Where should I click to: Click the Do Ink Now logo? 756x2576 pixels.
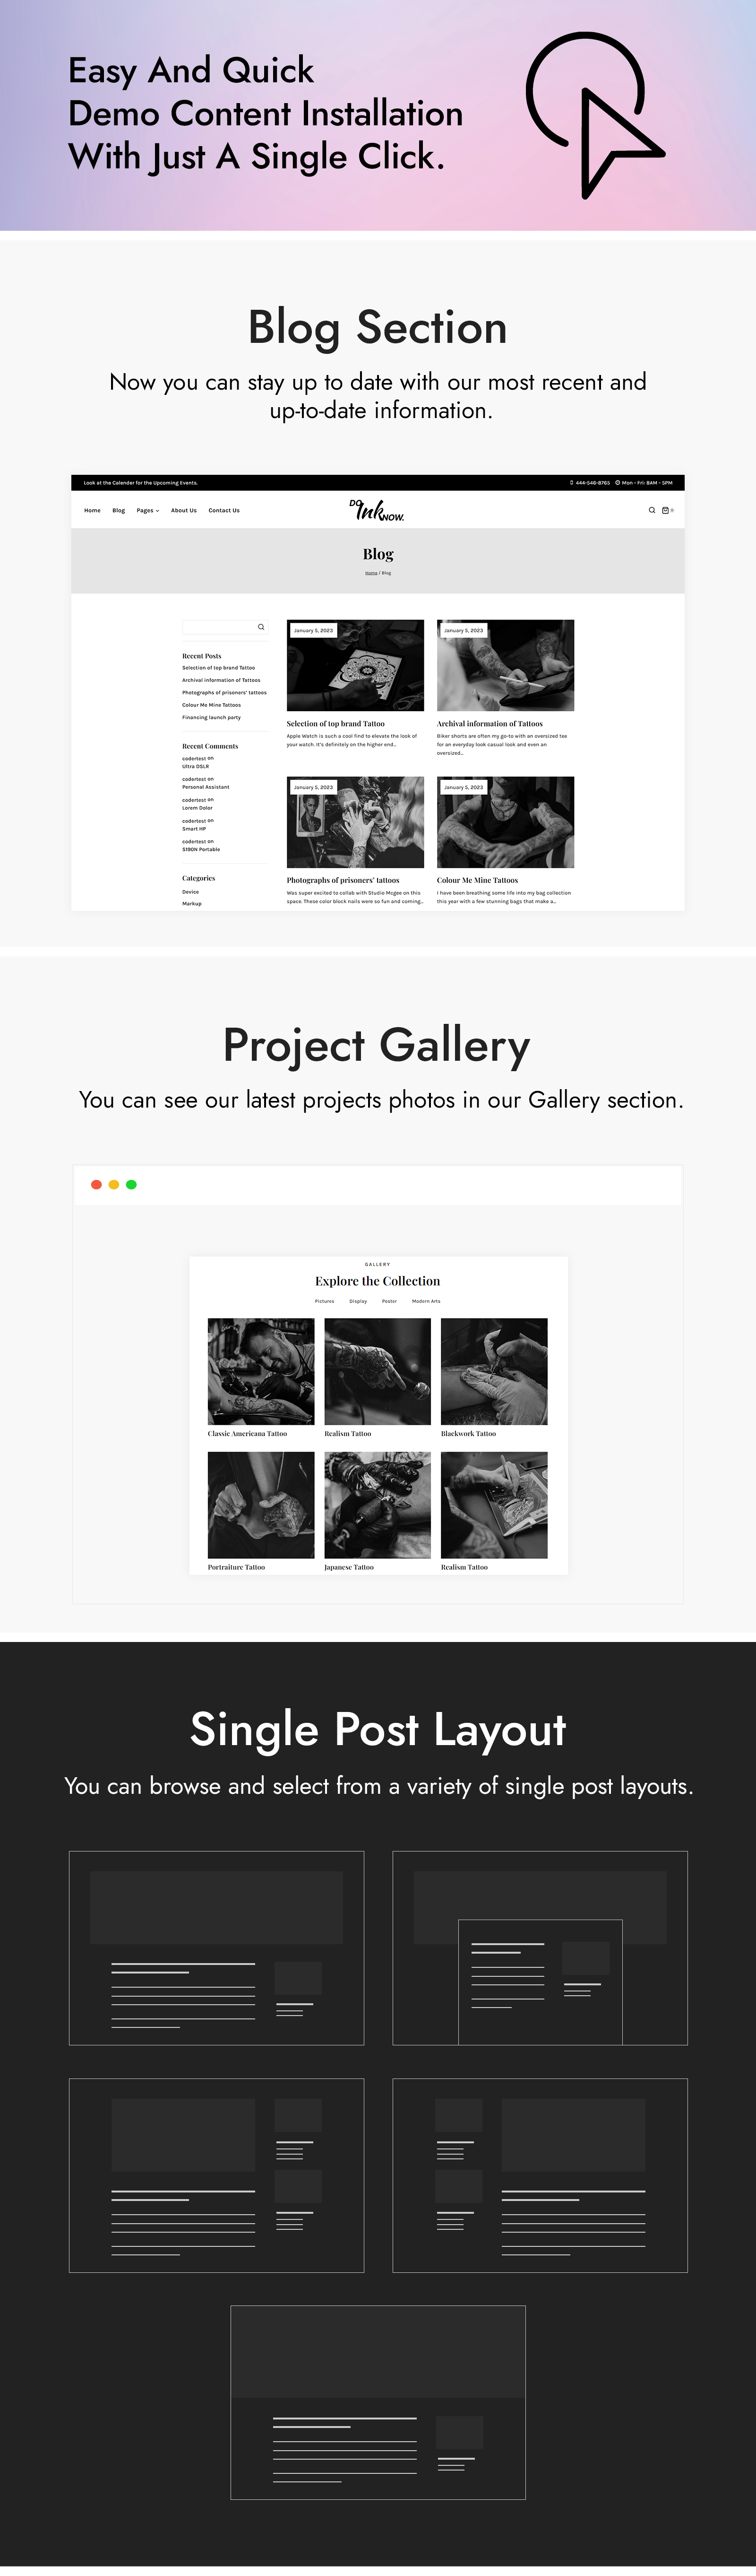pos(378,510)
